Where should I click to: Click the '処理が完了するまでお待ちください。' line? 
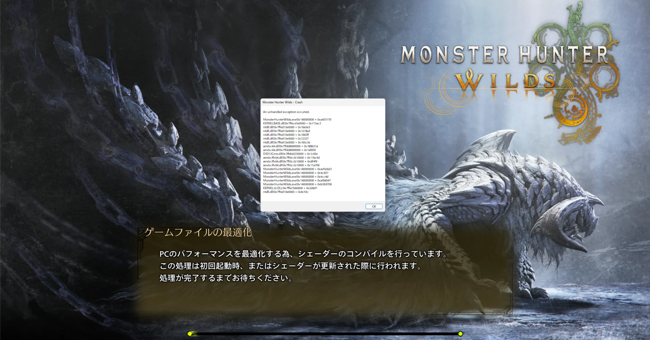(x=226, y=278)
